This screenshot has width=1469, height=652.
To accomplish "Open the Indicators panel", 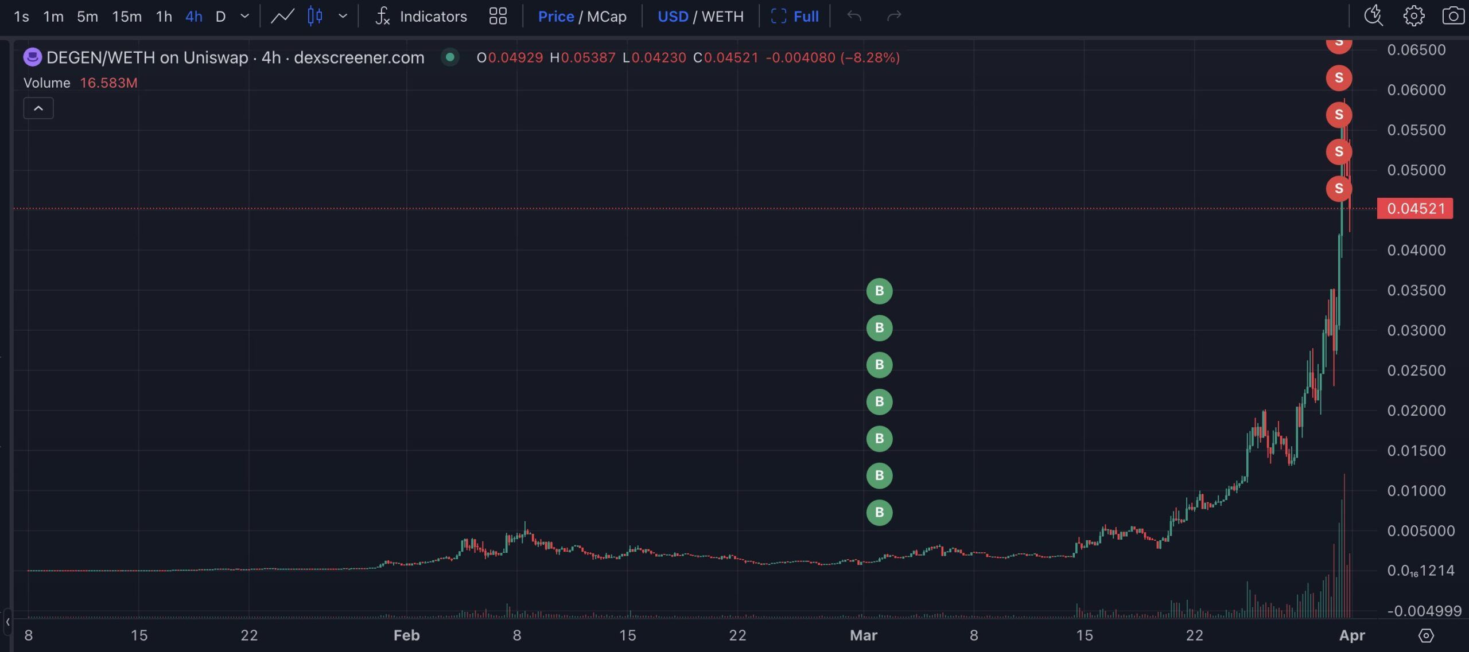I will [x=421, y=16].
